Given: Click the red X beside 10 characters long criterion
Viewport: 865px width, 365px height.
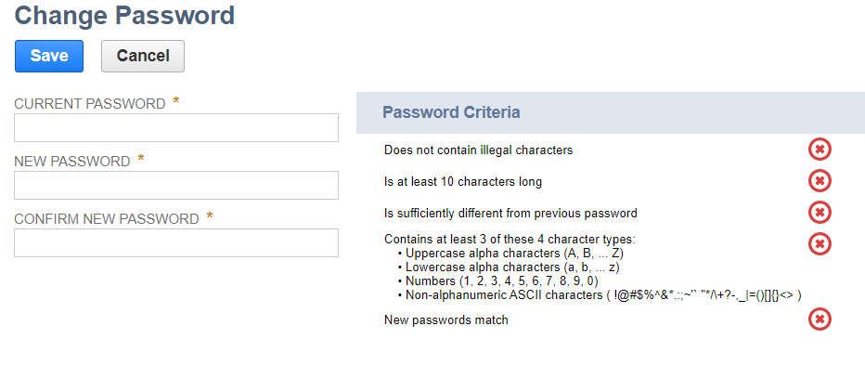Looking at the screenshot, I should point(820,180).
